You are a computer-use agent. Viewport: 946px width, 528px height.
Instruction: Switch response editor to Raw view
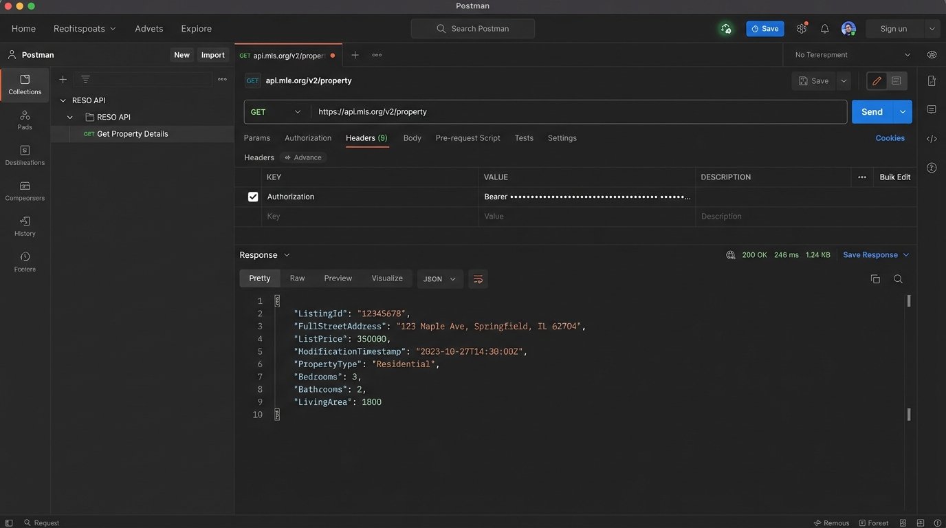point(296,278)
